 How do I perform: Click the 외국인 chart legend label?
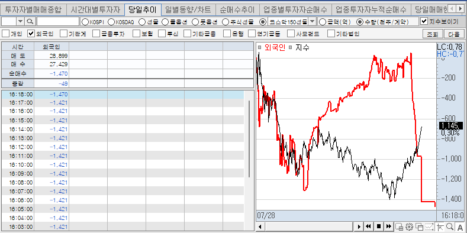pos(275,47)
